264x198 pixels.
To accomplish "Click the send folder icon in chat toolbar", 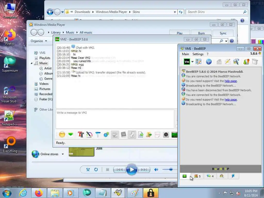I will [x=149, y=135].
